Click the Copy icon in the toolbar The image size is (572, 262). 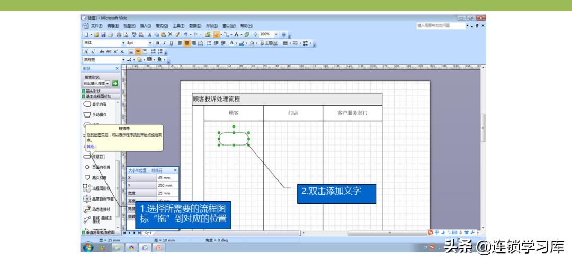coord(157,34)
